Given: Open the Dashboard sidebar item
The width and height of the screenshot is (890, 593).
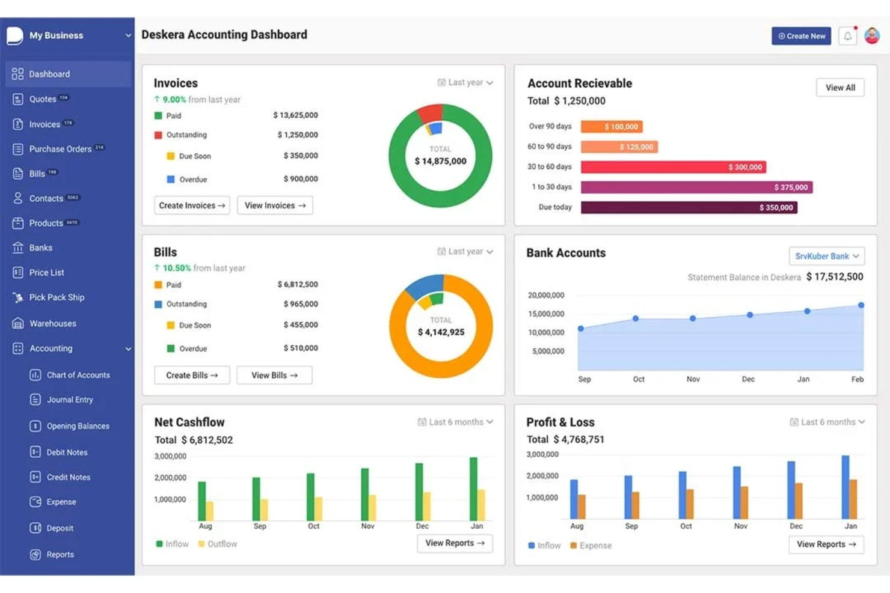Looking at the screenshot, I should [49, 73].
